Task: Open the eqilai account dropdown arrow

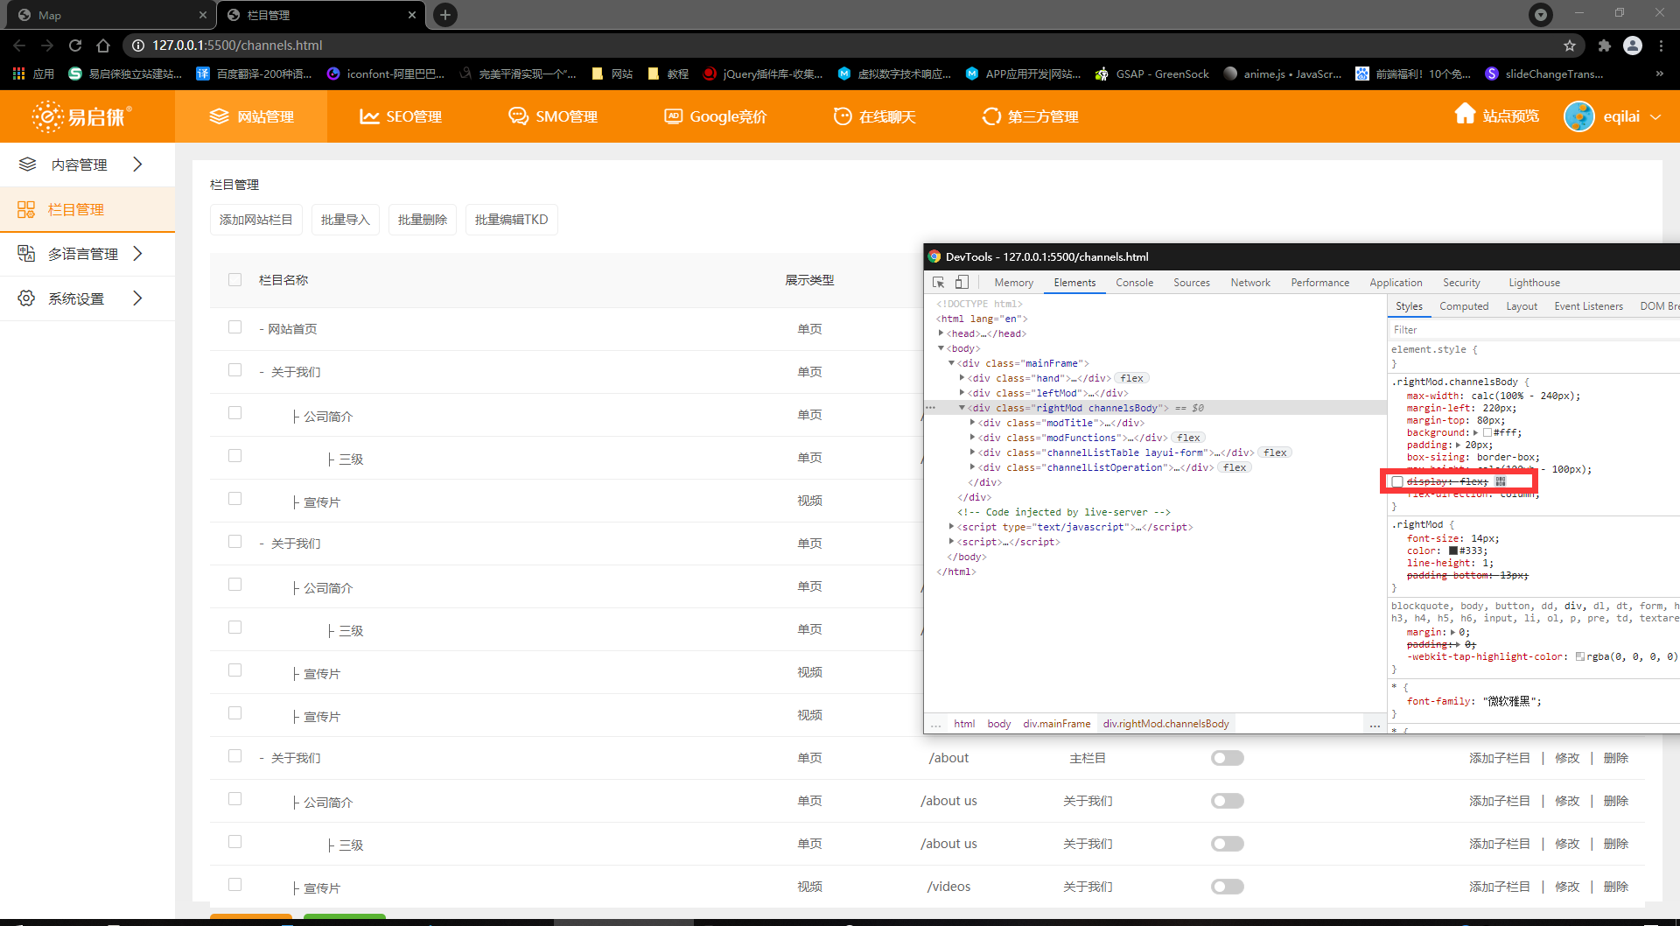Action: [x=1655, y=117]
